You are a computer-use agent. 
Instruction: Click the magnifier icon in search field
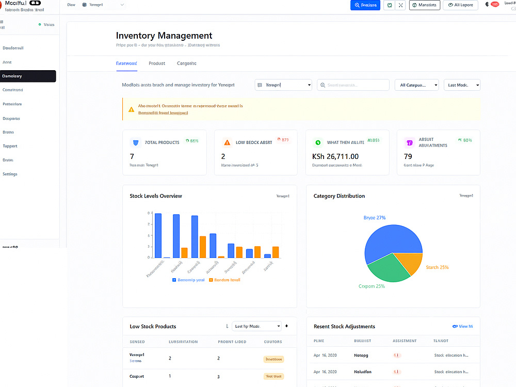pos(323,85)
